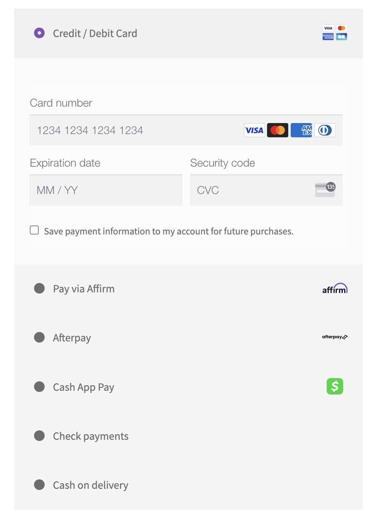Click the CVC card hint icon in Security code field
This screenshot has height=521, width=375.
(x=325, y=190)
